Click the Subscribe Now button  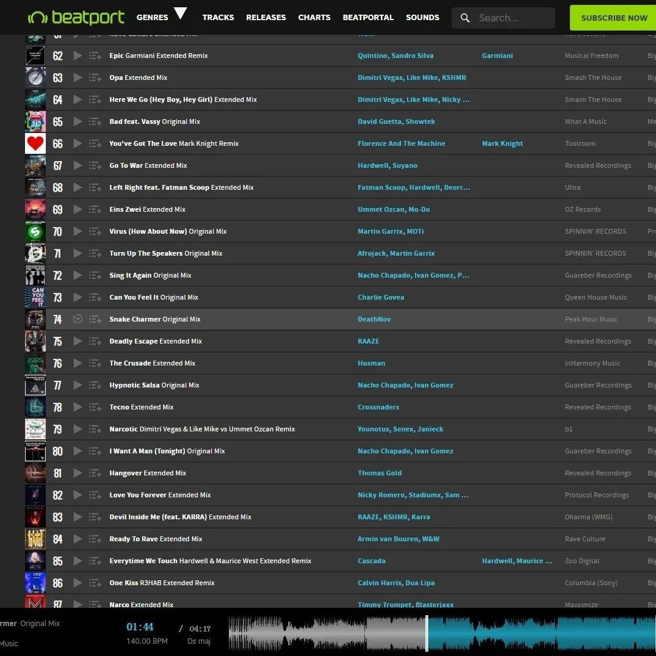click(613, 18)
